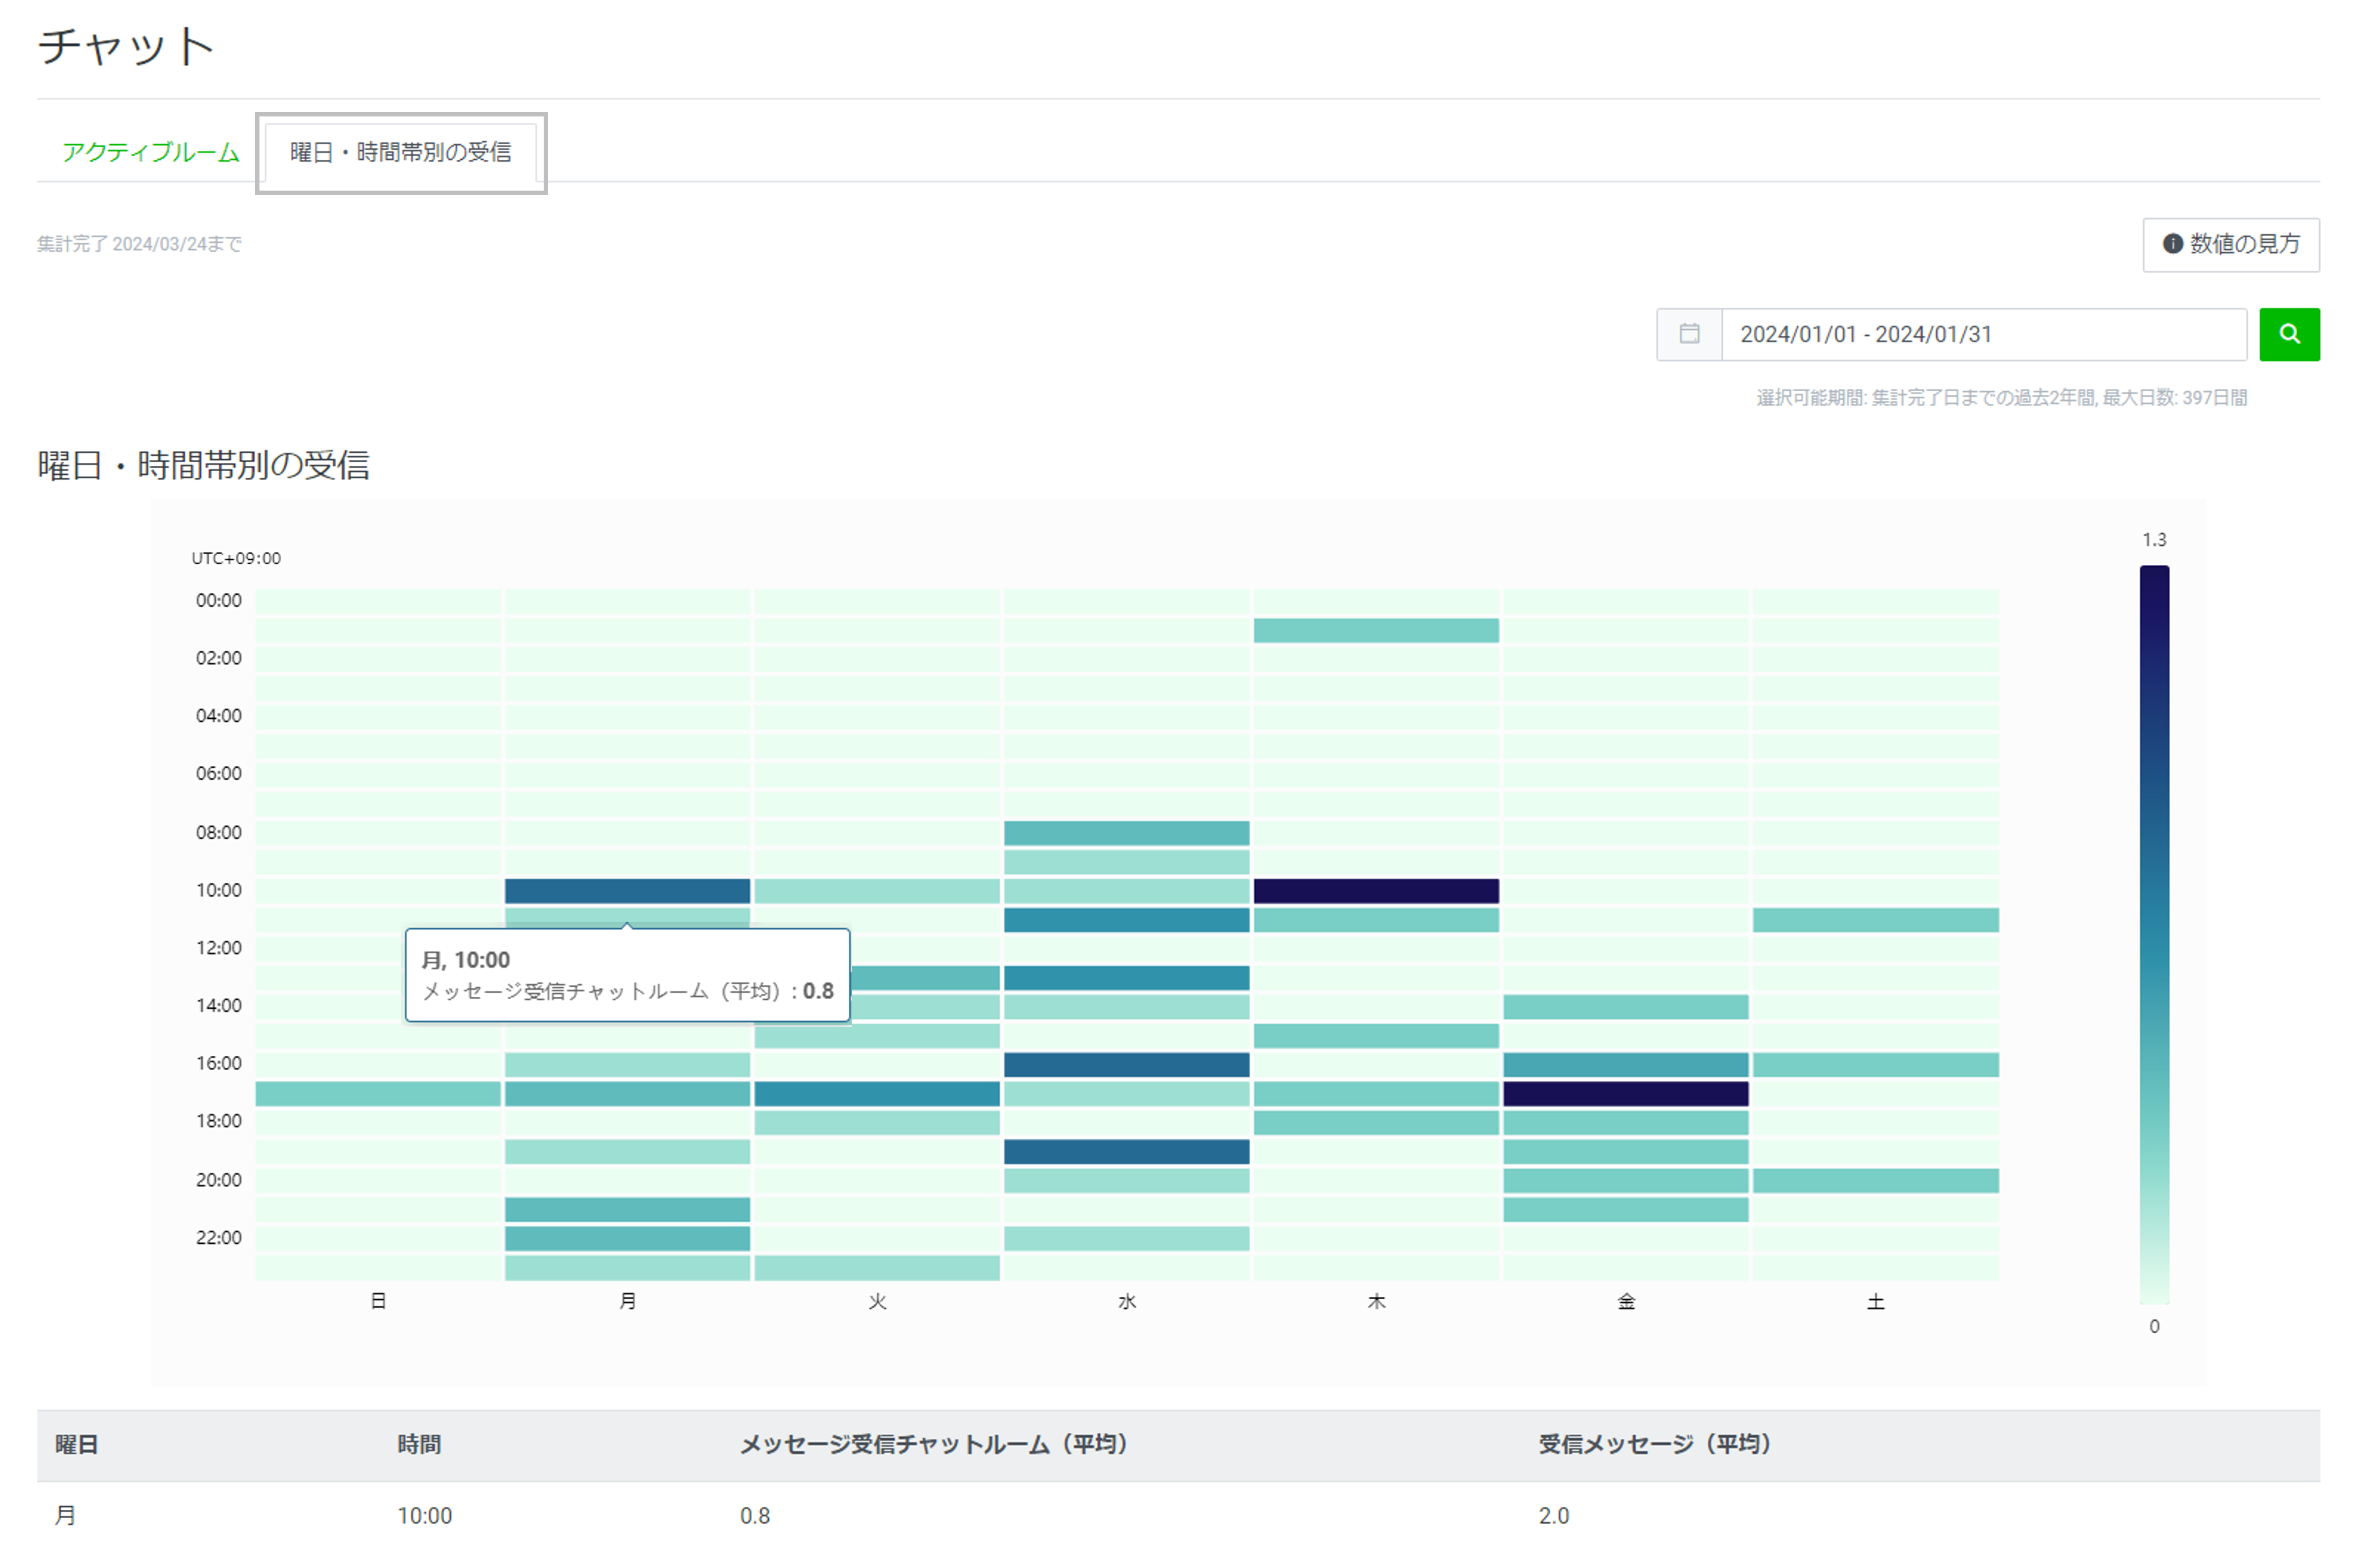Screen dimensions: 2356x1568
Task: Click the 水 column label under the heatmap
Action: point(1126,1301)
